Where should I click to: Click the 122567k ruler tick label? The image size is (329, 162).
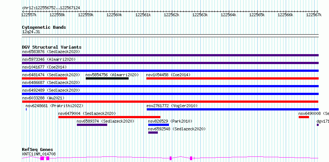point(314,15)
